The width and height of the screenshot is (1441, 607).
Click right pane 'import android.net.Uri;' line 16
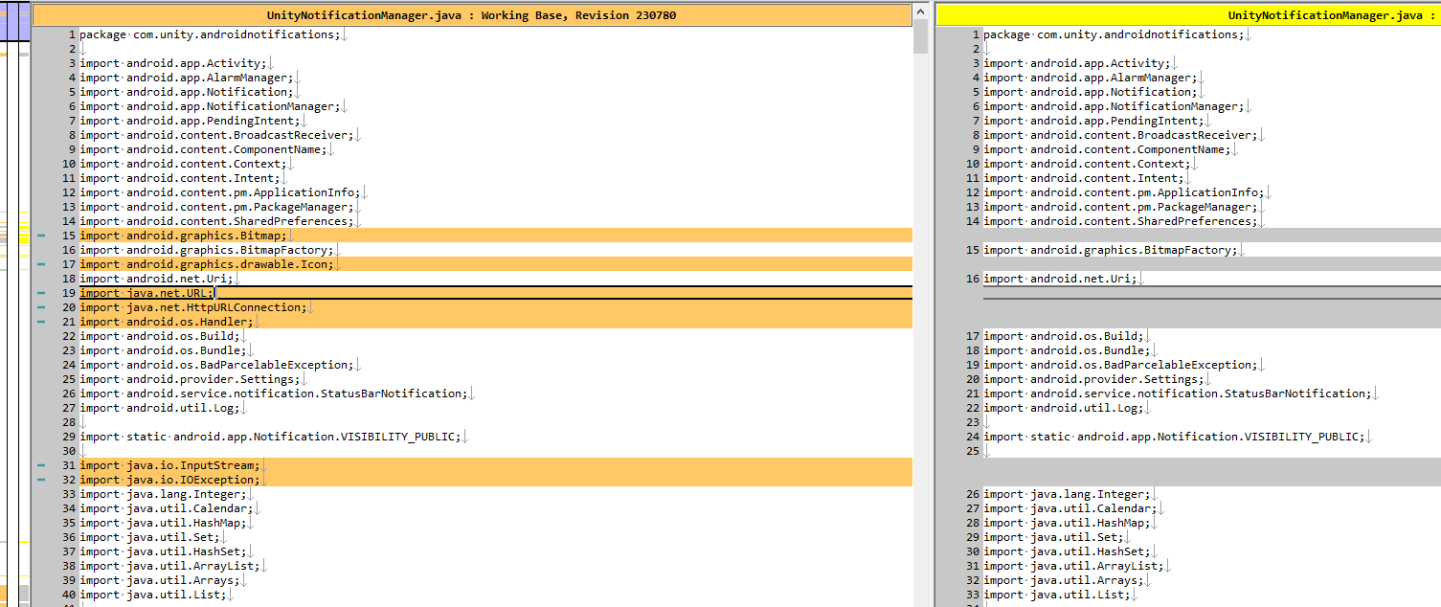click(1060, 279)
